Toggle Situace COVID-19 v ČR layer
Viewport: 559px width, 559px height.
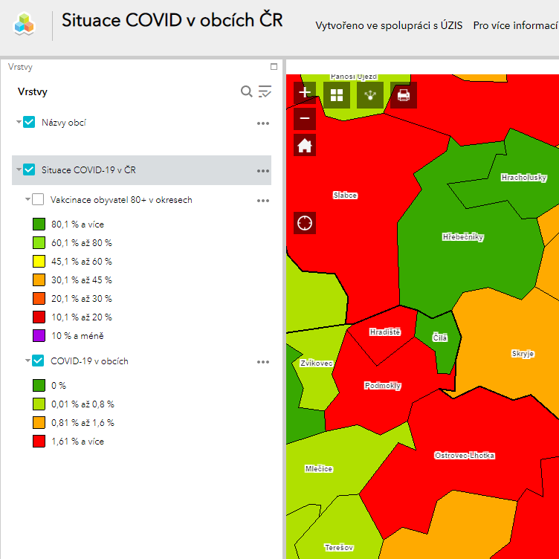click(x=30, y=169)
